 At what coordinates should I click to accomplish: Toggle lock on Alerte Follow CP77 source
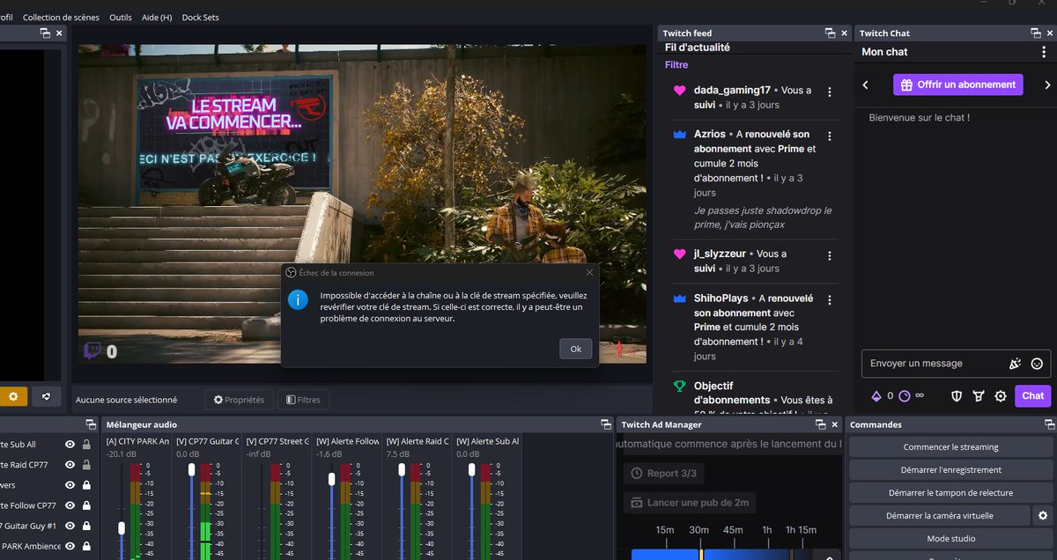tap(86, 505)
